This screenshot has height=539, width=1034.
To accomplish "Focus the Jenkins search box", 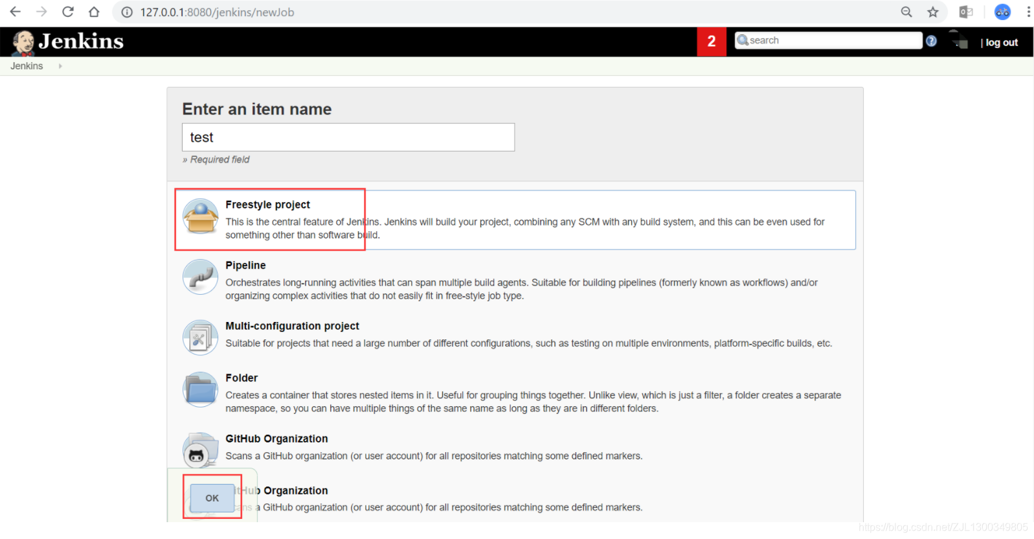I will click(829, 40).
